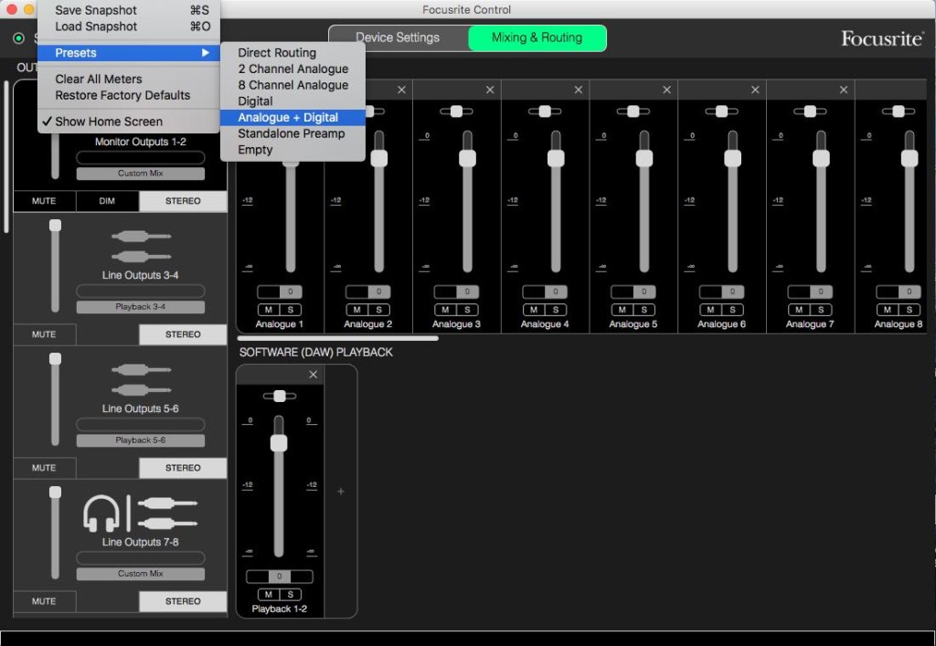The image size is (936, 646).
Task: Click the Analogue 4 fader handle
Action: pos(556,158)
